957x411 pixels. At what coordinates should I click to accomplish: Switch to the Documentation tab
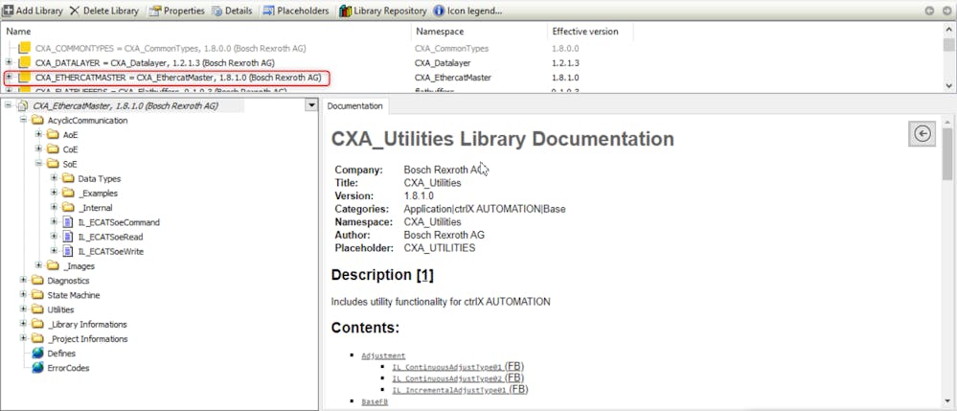[x=354, y=105]
